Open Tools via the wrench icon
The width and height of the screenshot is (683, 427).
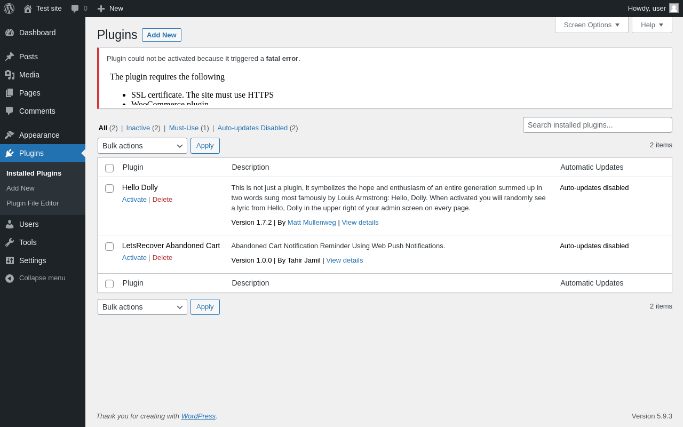pos(10,242)
